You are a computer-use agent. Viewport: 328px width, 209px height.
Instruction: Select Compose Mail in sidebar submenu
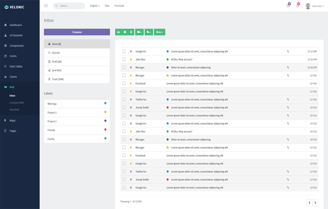(x=16, y=102)
